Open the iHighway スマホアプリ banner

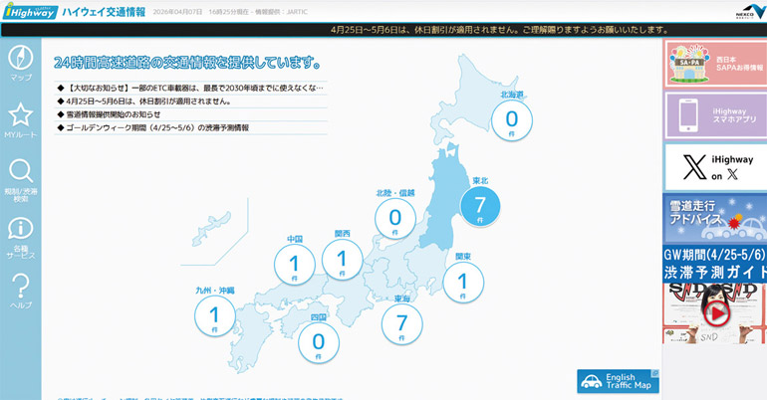click(x=714, y=114)
